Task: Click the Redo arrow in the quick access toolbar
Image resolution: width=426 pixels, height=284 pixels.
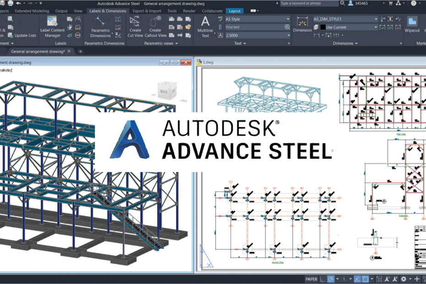Action: point(30,3)
